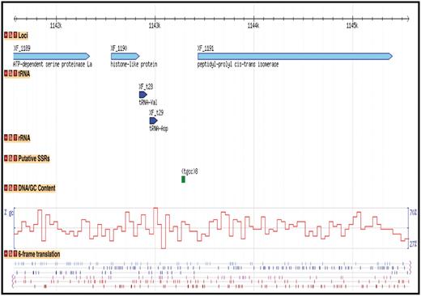
Task: Click the left arrowhead of the ruler
Action: [15, 19]
